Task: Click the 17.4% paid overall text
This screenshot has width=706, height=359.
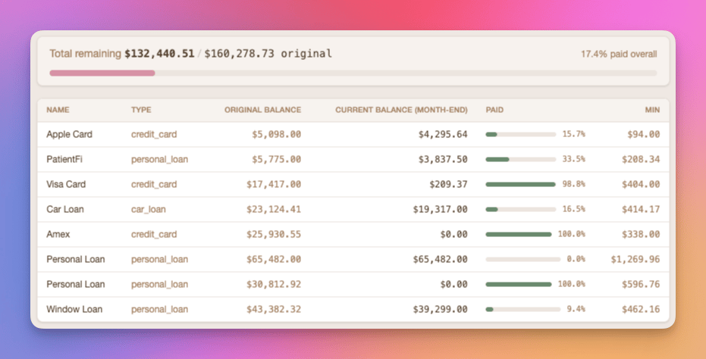Action: [x=619, y=54]
